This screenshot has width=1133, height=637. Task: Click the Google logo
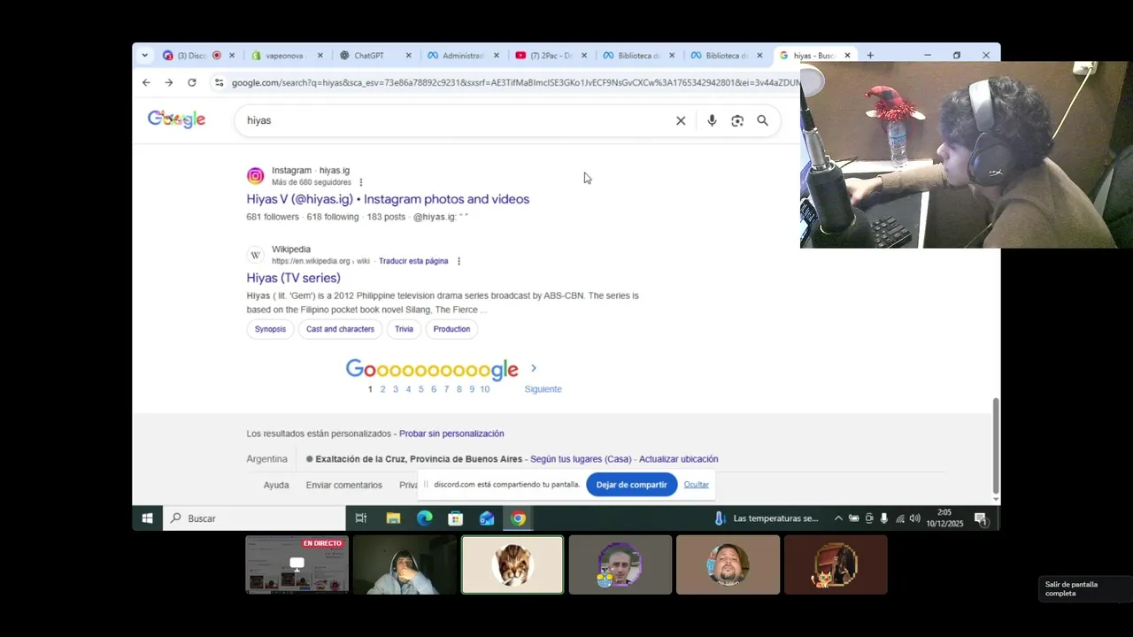pos(176,119)
